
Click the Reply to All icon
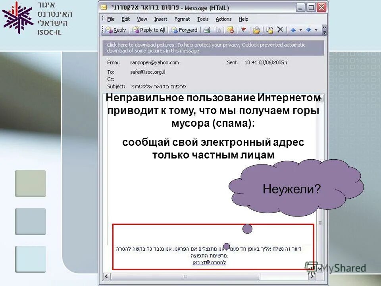[148, 30]
